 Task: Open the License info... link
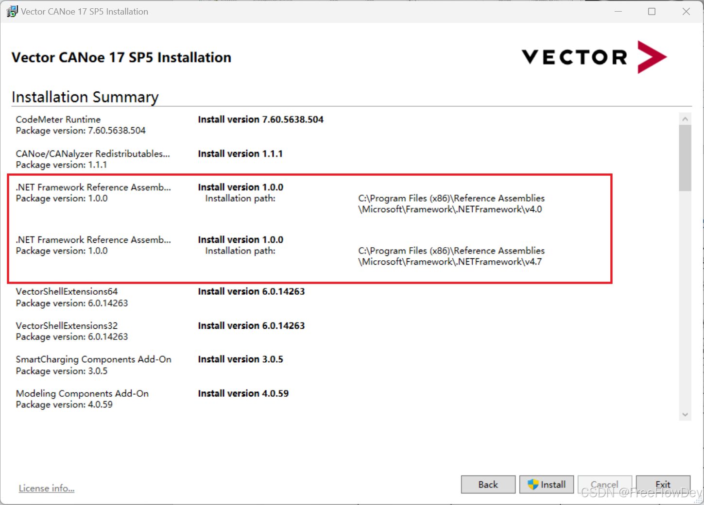pyautogui.click(x=47, y=488)
